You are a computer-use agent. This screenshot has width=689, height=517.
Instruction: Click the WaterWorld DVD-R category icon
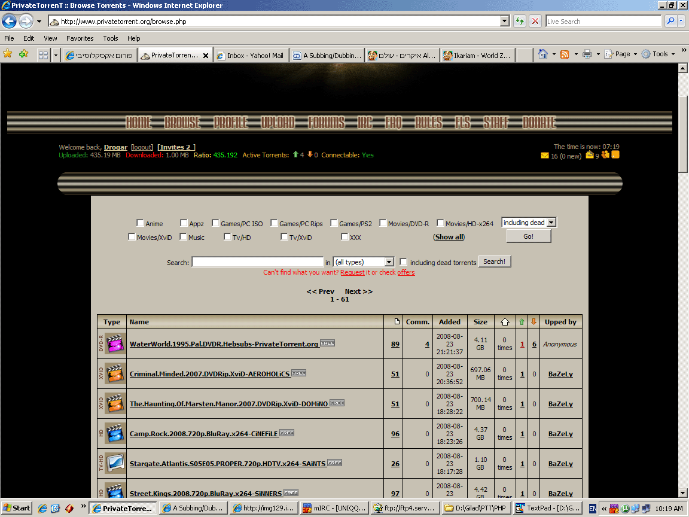click(115, 344)
